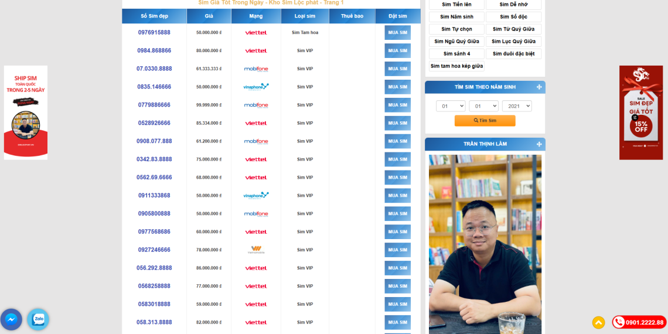The height and width of the screenshot is (334, 668).
Task: Click the Ship Sim Toàn Quốc banner
Action: tap(26, 113)
